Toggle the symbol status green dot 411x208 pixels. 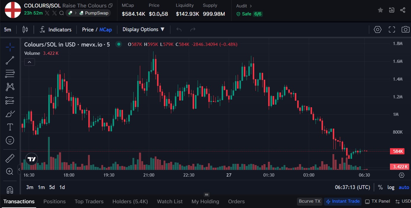click(119, 44)
